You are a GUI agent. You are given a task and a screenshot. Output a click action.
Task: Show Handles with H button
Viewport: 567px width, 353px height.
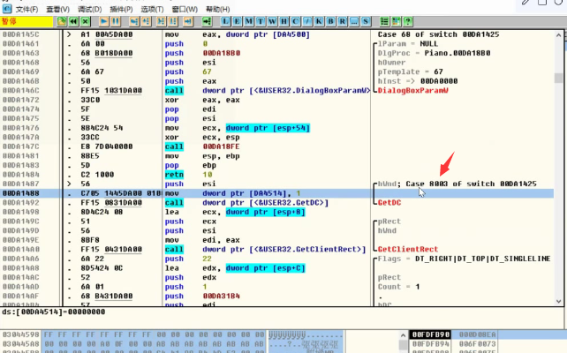click(283, 22)
